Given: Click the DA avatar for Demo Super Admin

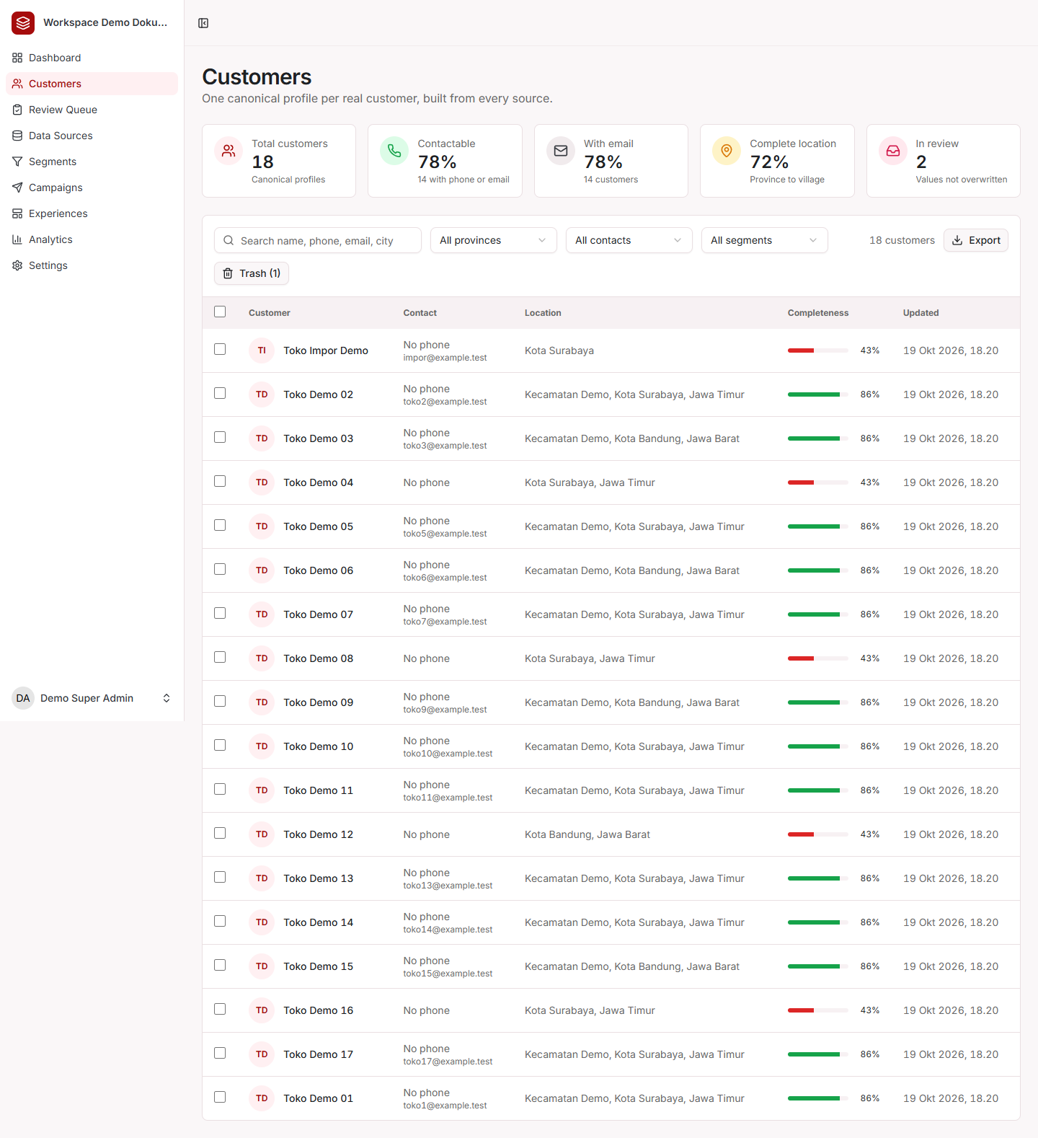Looking at the screenshot, I should coord(23,698).
